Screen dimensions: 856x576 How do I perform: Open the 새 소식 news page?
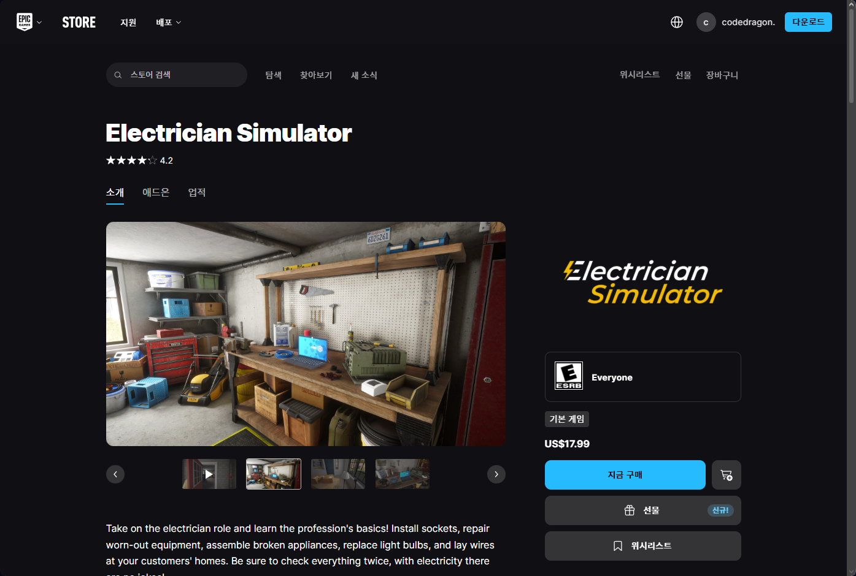coord(364,75)
